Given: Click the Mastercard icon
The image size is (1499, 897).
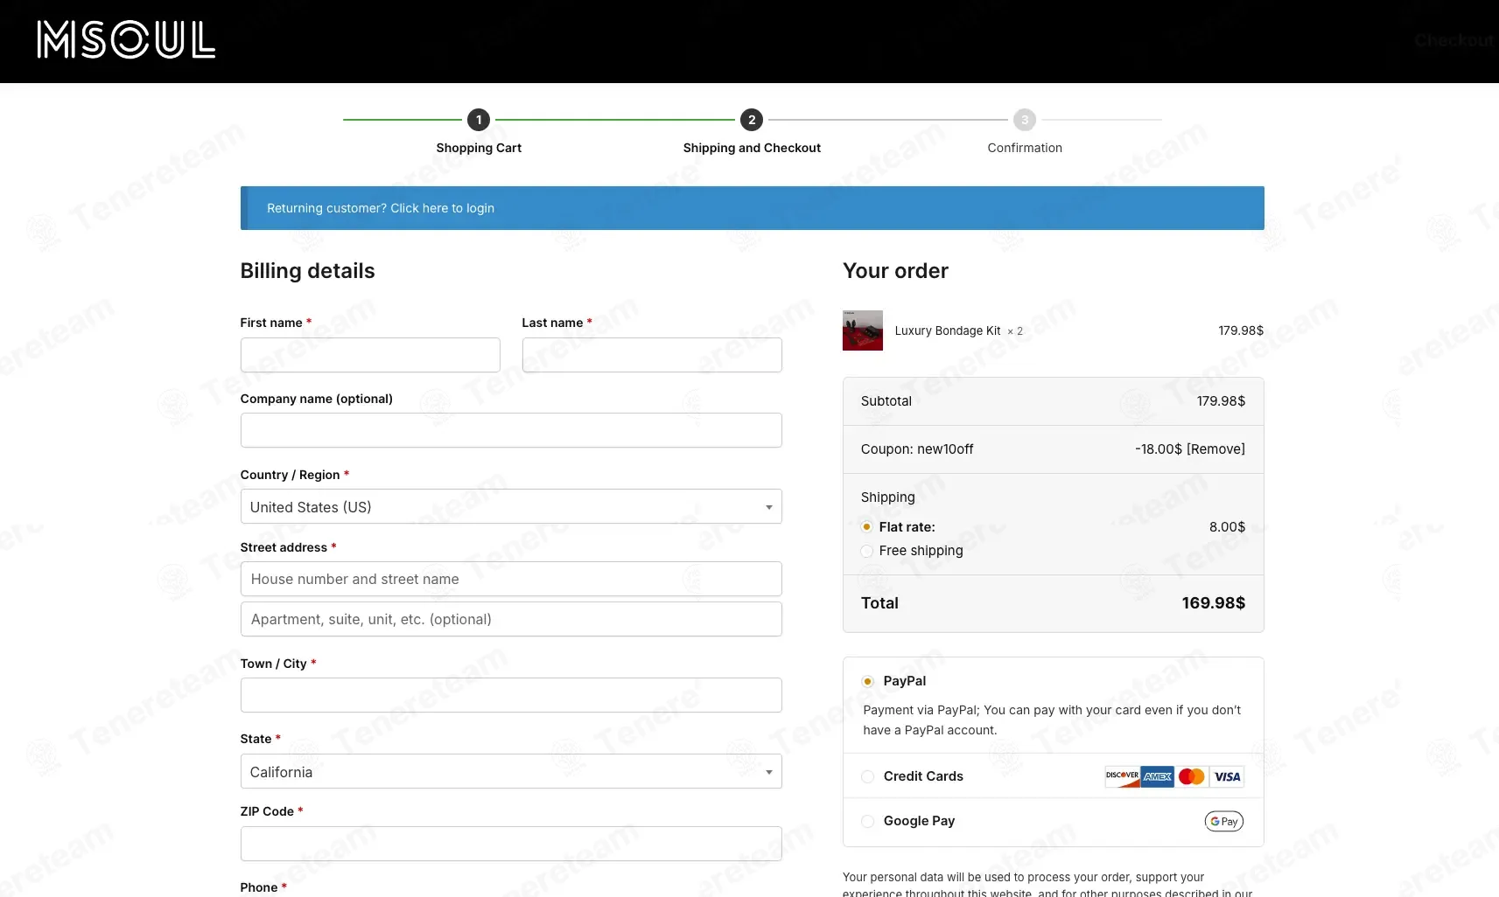Looking at the screenshot, I should click(x=1191, y=776).
